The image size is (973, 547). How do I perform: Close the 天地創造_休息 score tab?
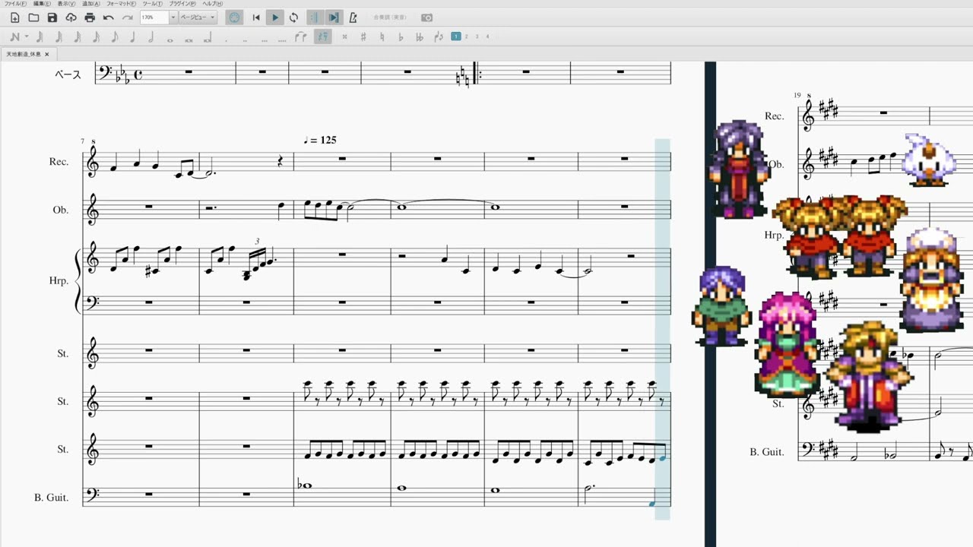46,54
